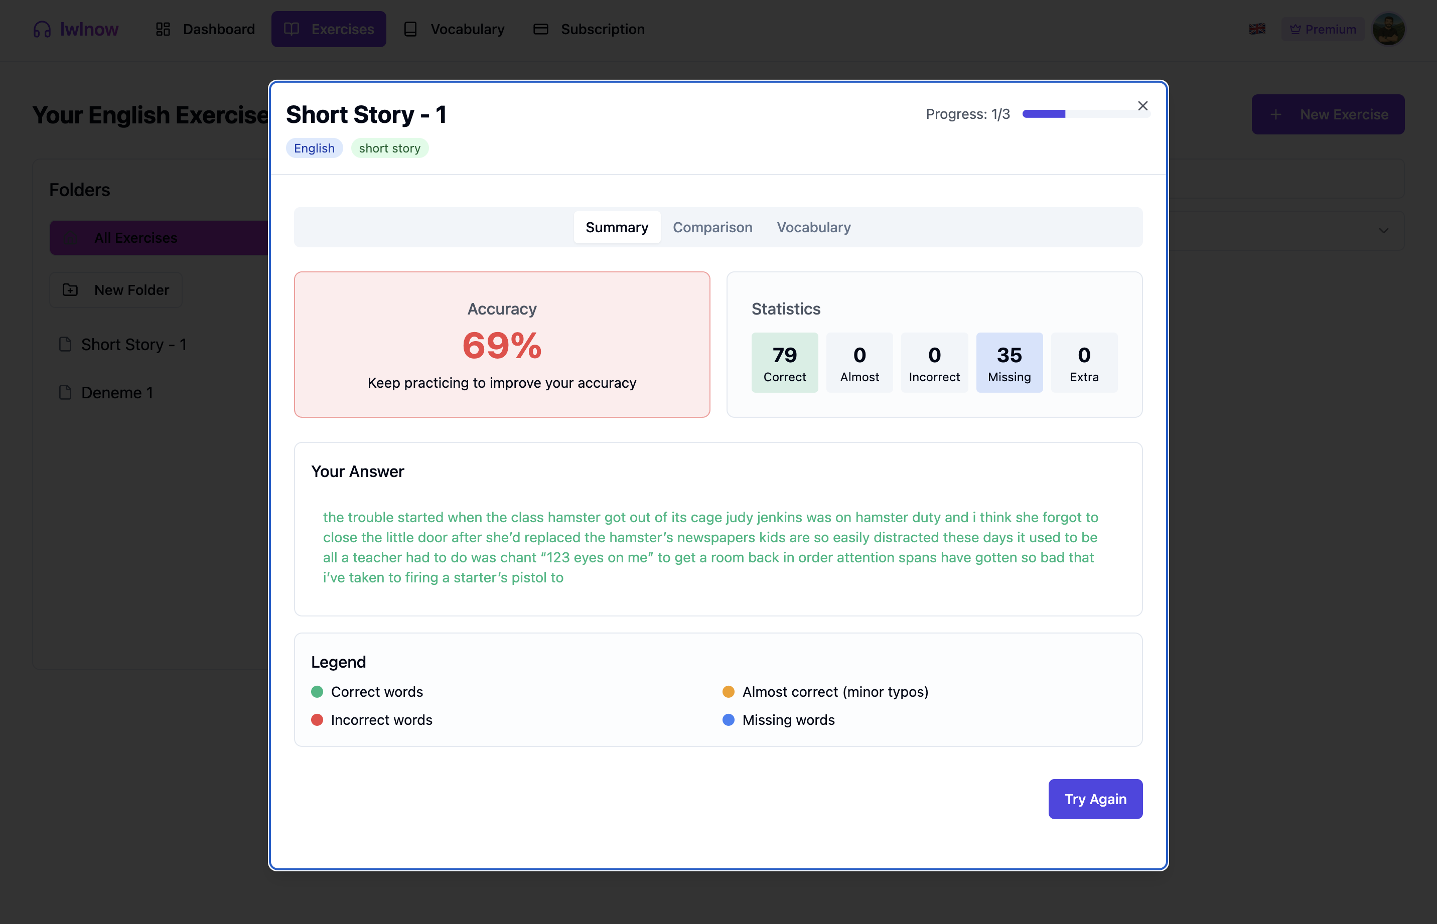Screen dimensions: 1437x924
Task: Click the New Folder plus-folder icon
Action: [70, 290]
